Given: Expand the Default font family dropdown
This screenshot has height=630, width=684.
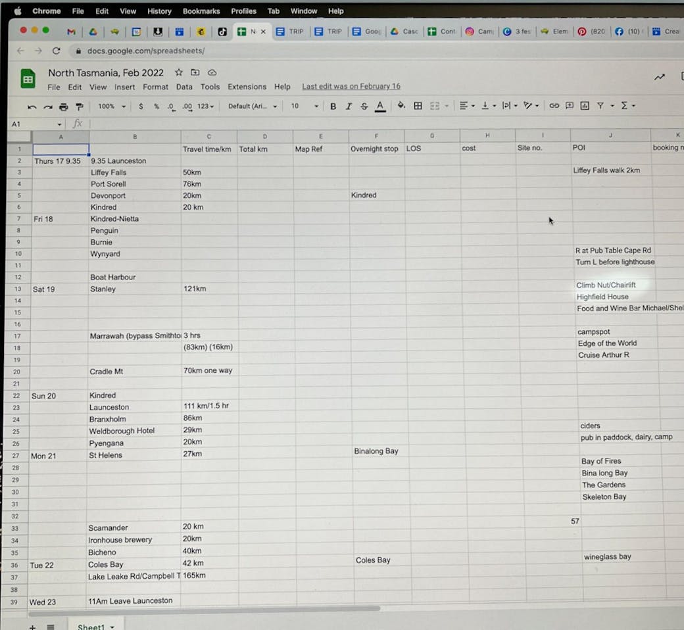Looking at the screenshot, I should (x=253, y=107).
